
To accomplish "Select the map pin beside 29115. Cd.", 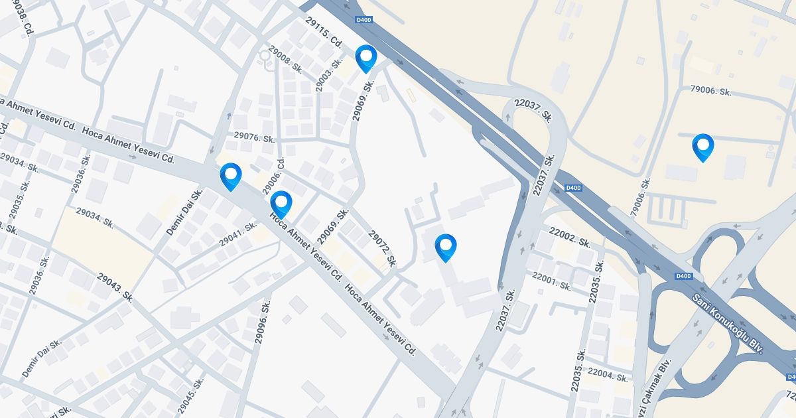I will pyautogui.click(x=365, y=58).
